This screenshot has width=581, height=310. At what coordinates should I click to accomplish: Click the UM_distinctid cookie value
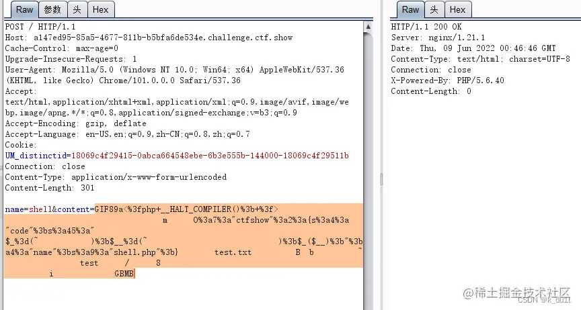pos(210,156)
